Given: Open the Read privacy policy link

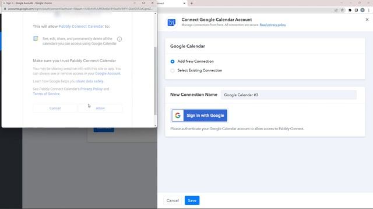Looking at the screenshot, I should (x=273, y=25).
